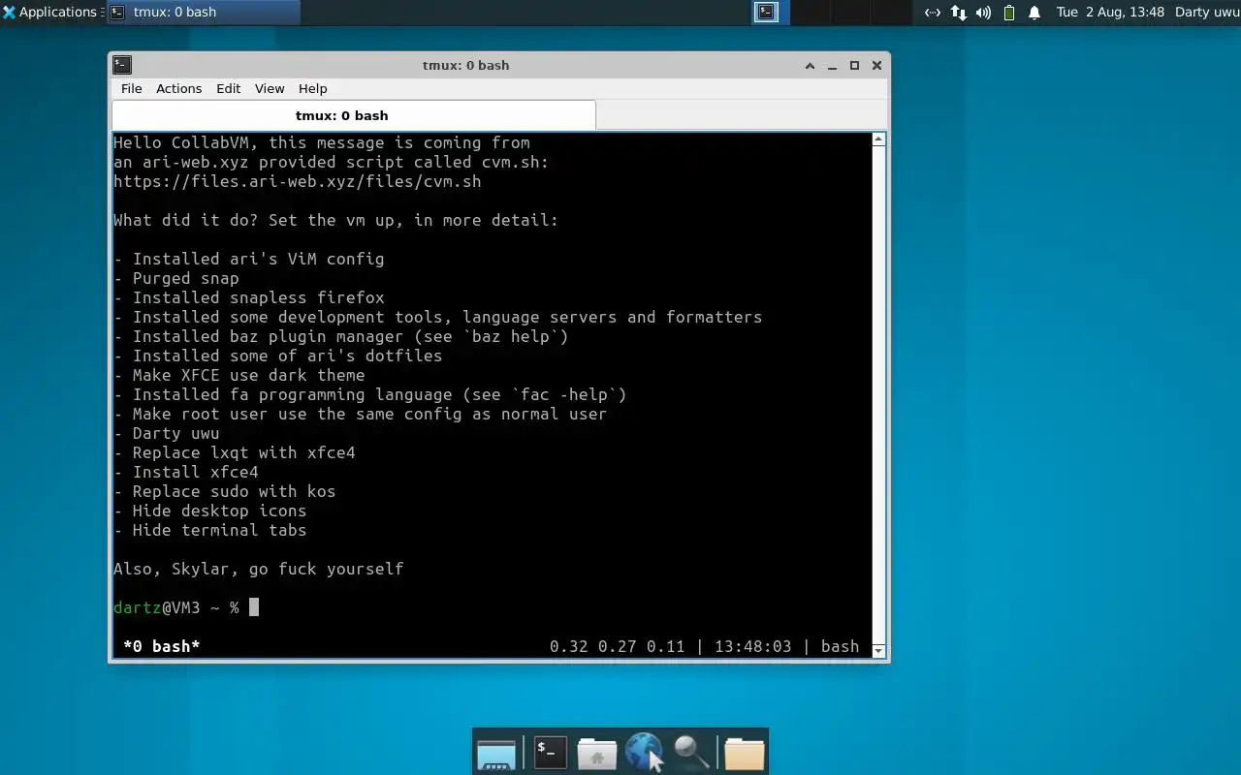1241x775 pixels.
Task: Select the tmux: 0 bash terminal tab
Action: [354, 115]
